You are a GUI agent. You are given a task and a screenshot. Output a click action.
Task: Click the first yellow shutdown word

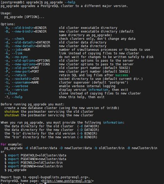coord(12,112)
